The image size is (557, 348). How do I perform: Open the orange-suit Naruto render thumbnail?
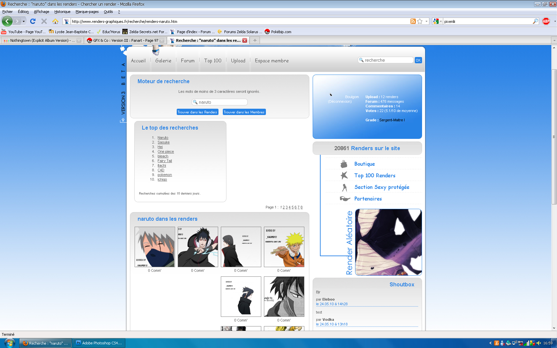pos(284,247)
